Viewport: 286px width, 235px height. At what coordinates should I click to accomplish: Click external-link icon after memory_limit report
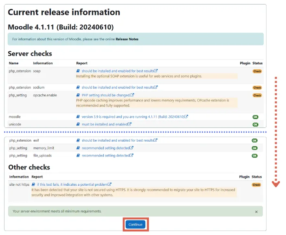(x=131, y=147)
